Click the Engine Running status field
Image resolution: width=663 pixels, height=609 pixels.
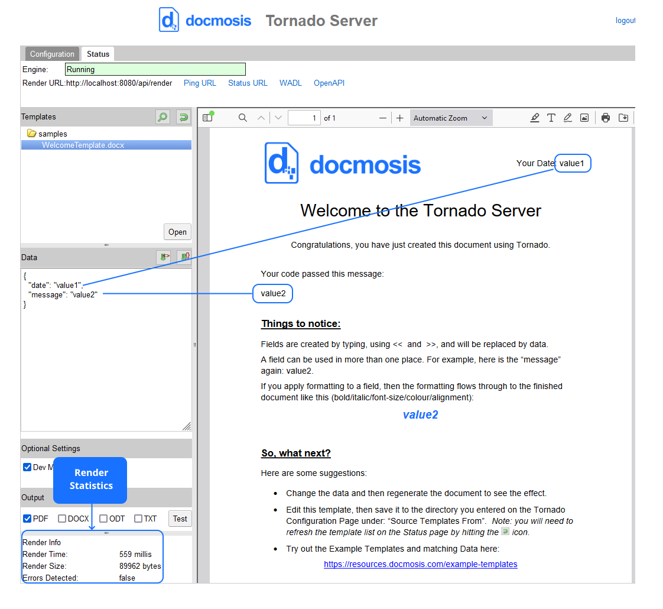(x=155, y=69)
